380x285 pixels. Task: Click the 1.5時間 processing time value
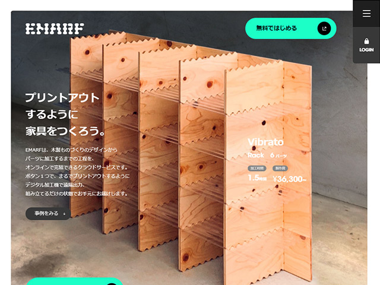coord(257,178)
